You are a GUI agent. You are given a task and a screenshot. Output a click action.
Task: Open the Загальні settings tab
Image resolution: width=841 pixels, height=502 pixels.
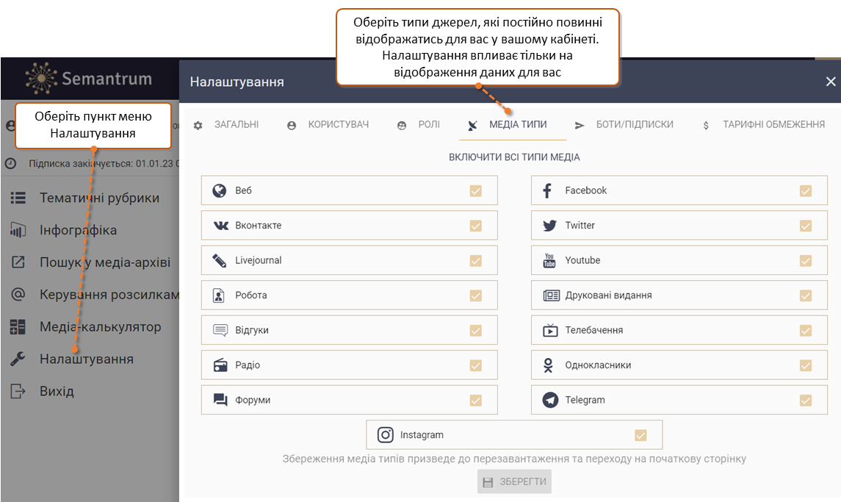point(226,124)
